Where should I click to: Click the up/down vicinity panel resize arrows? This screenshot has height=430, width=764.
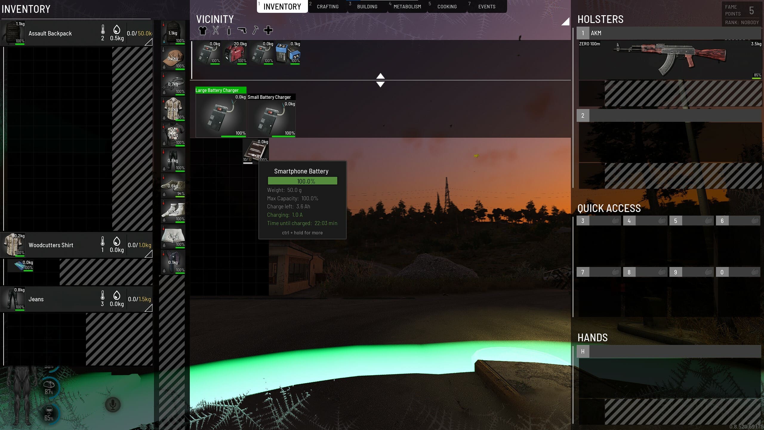click(x=380, y=80)
